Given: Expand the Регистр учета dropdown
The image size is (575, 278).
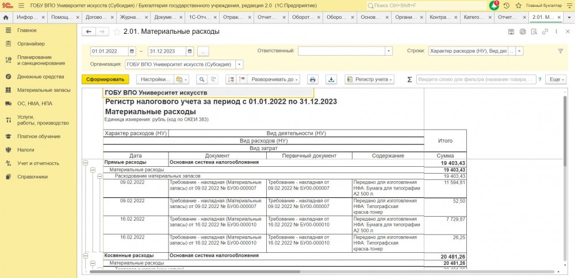Looking at the screenshot, I should pyautogui.click(x=369, y=79).
